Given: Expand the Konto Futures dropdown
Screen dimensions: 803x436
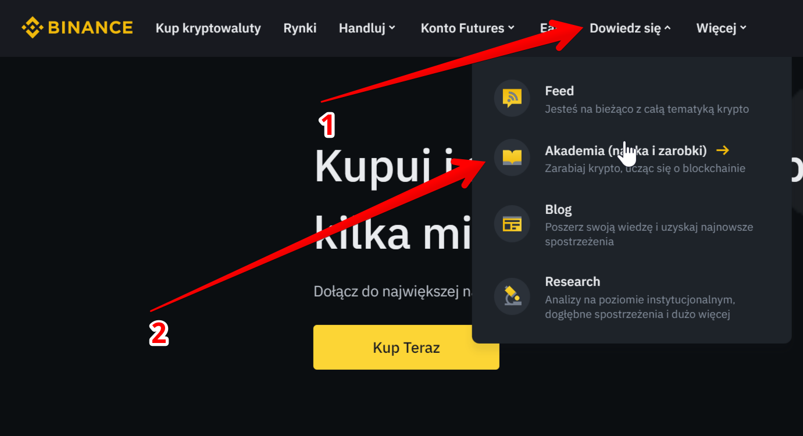Looking at the screenshot, I should pyautogui.click(x=467, y=28).
